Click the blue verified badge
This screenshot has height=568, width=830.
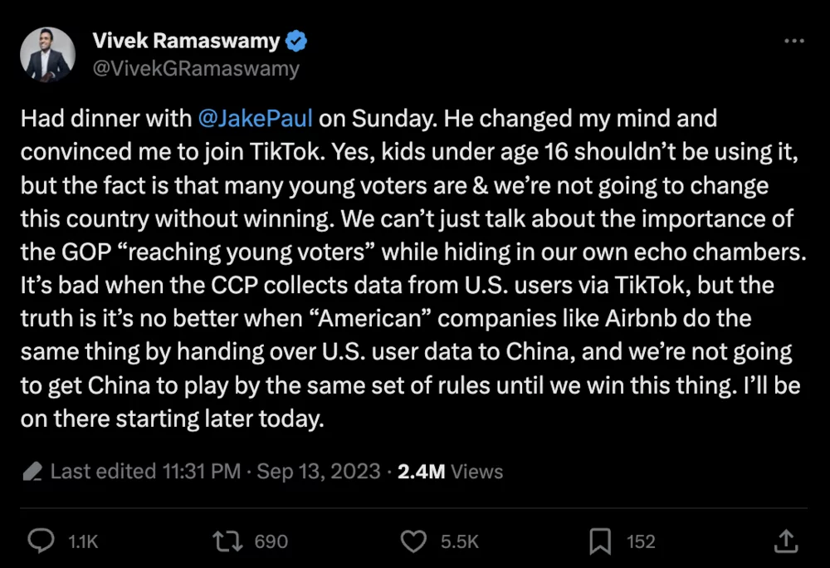click(297, 42)
